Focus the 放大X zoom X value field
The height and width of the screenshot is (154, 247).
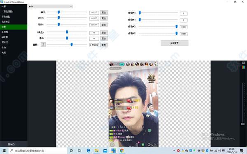(94, 18)
